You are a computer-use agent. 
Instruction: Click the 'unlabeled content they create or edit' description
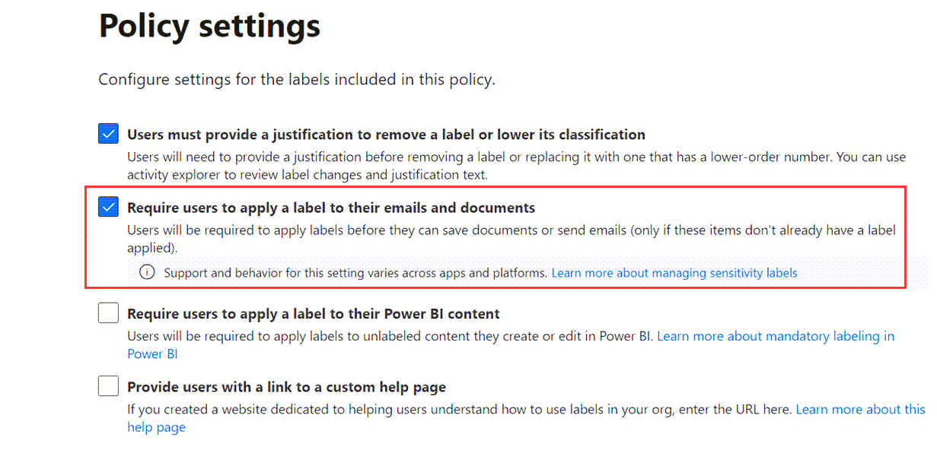point(390,335)
